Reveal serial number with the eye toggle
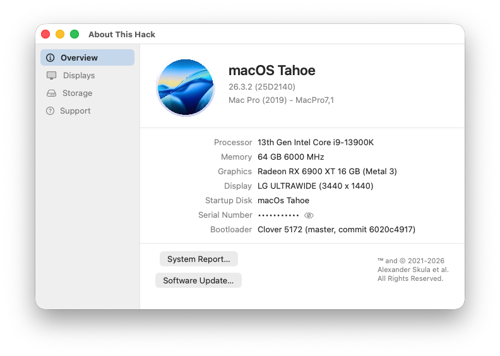The width and height of the screenshot is (500, 356). point(309,215)
